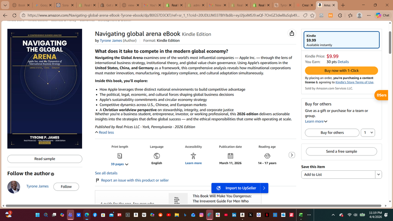Collapse the description with Read less
This screenshot has width=393, height=221.
[104, 132]
